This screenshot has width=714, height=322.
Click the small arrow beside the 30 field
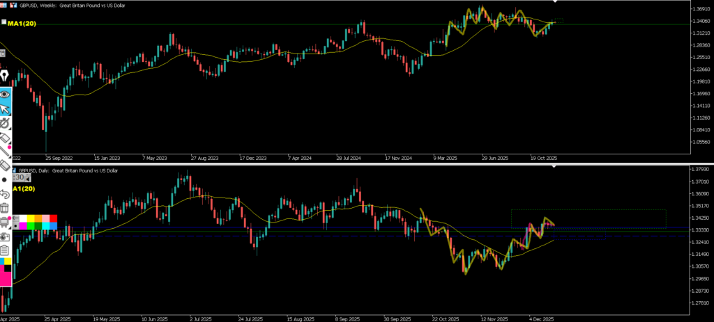[x=26, y=178]
